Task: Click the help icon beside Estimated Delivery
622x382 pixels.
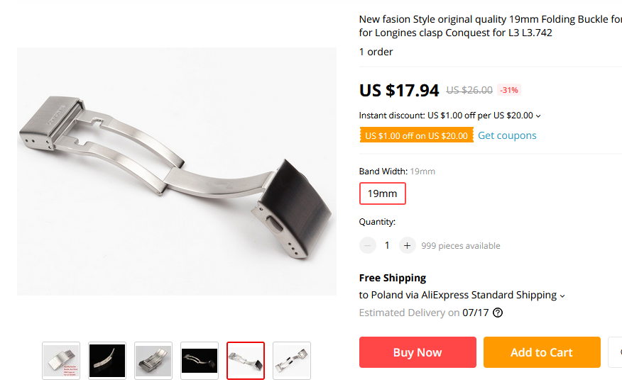Action: click(x=498, y=313)
